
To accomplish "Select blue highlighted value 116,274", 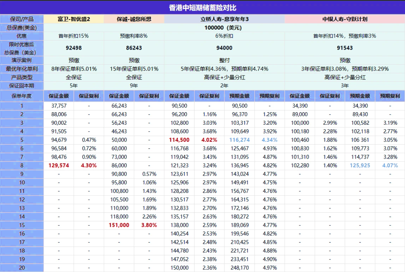I will (239, 140).
